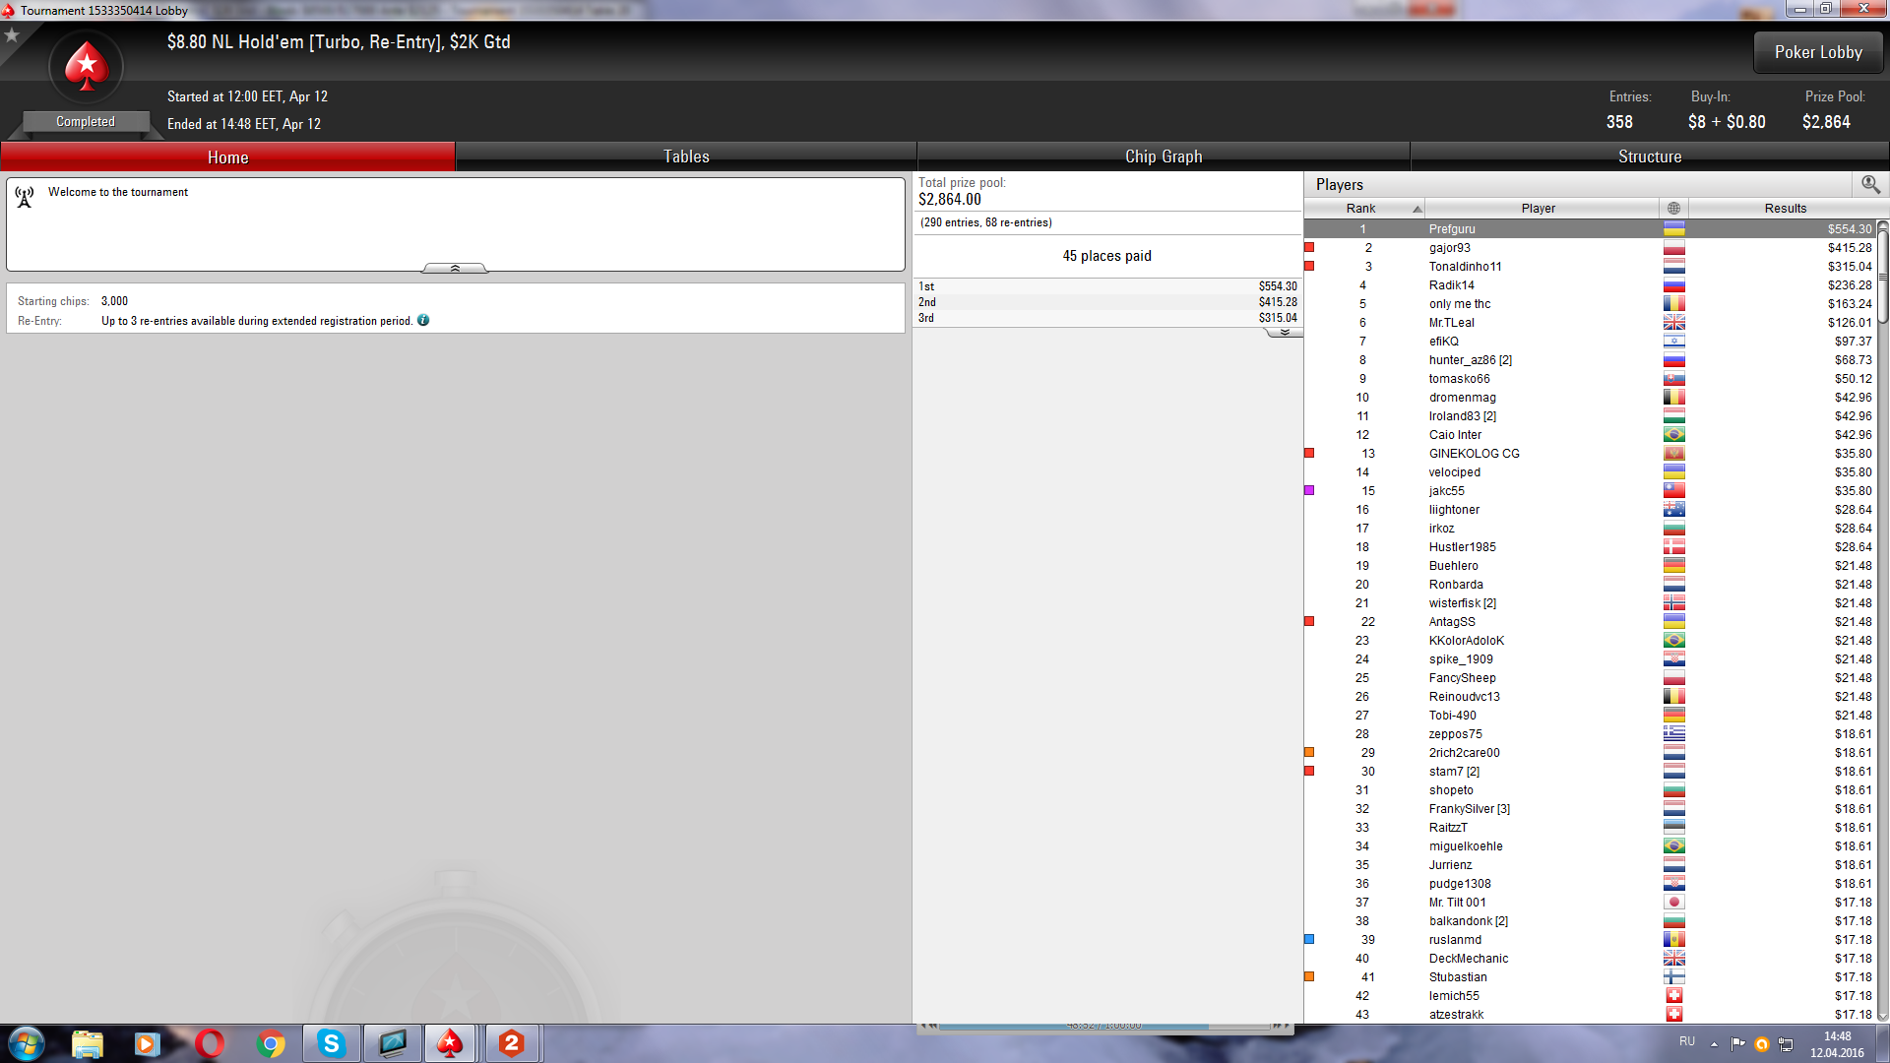Click the UK flag for Mr.TLeal
Screen dimensions: 1890x1063
tap(1673, 322)
